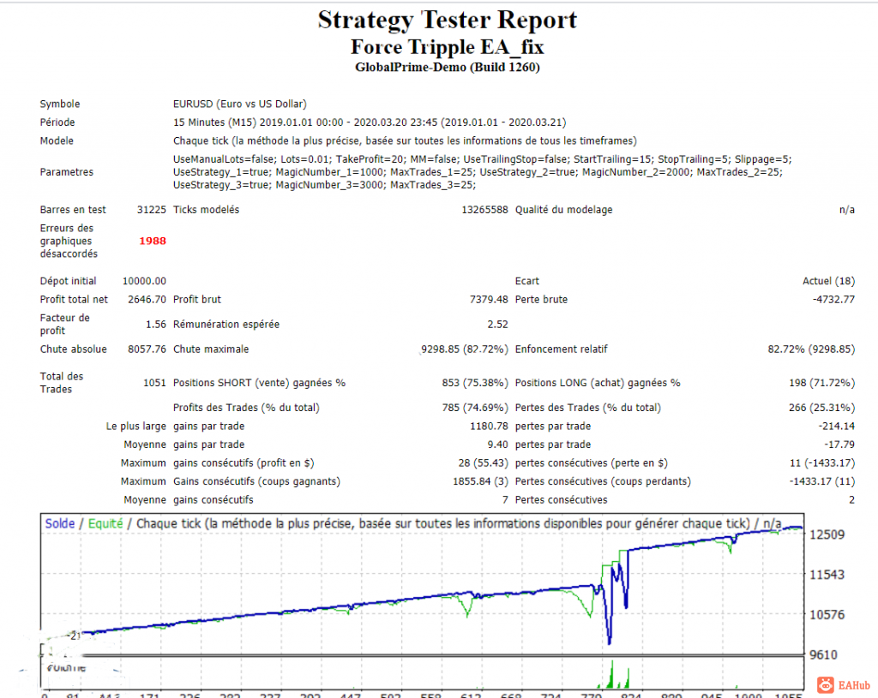Image resolution: width=878 pixels, height=698 pixels.
Task: Select Pertes des Trades value 266 (25.31%)
Action: [x=822, y=408]
